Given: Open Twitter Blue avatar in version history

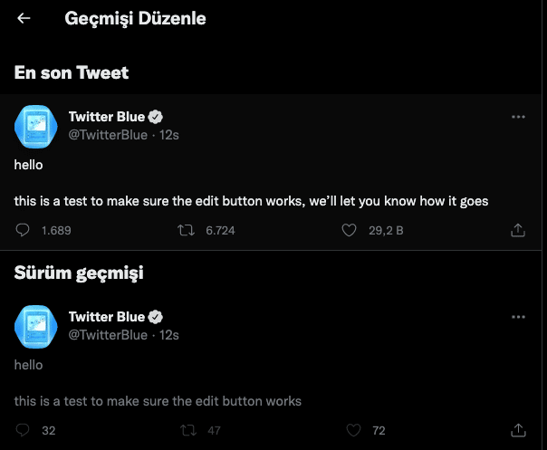Looking at the screenshot, I should click(37, 326).
